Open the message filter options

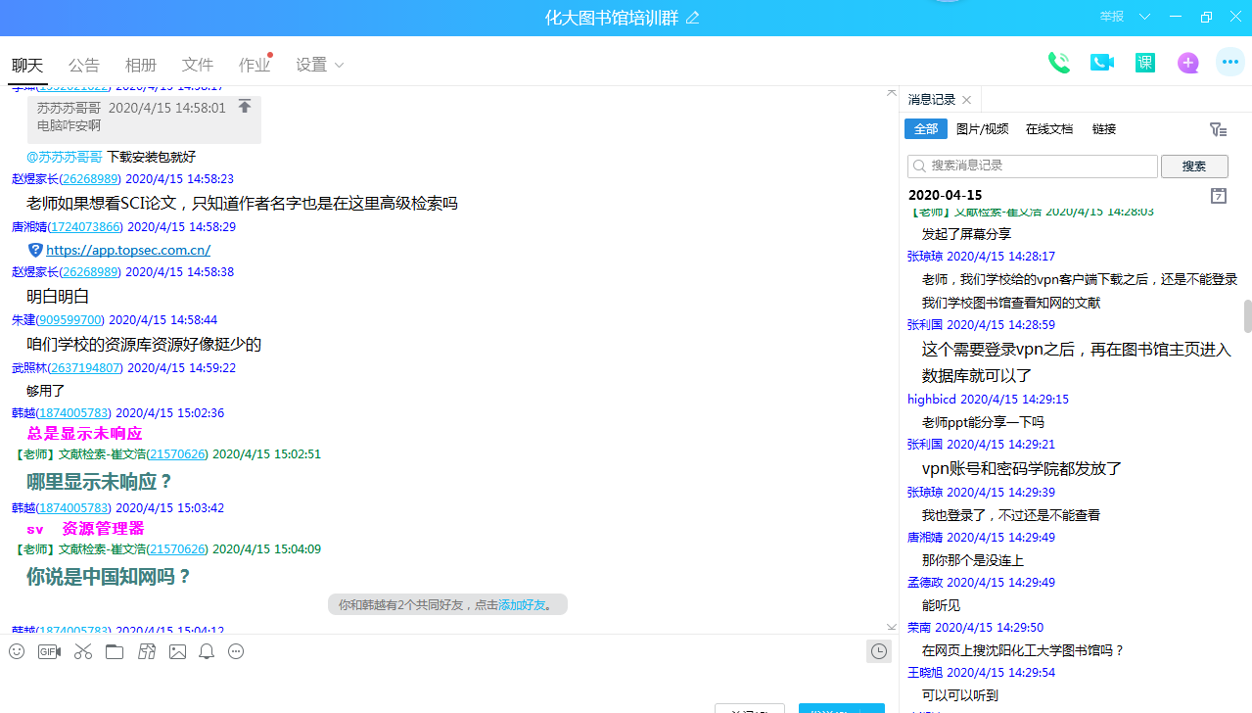[1218, 129]
